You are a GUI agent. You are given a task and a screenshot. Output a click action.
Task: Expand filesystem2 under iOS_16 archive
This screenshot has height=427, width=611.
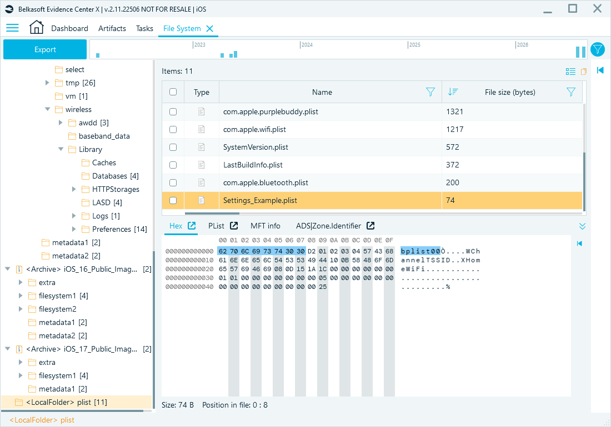pyautogui.click(x=21, y=309)
